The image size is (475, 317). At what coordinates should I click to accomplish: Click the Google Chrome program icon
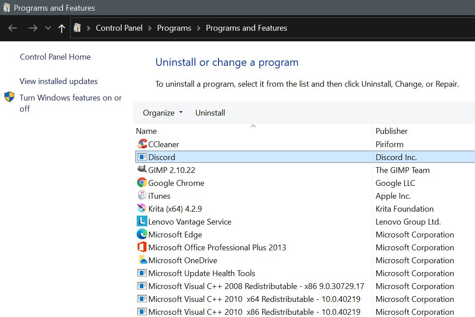142,183
